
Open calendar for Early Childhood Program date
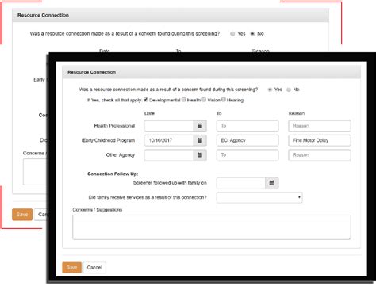[200, 140]
